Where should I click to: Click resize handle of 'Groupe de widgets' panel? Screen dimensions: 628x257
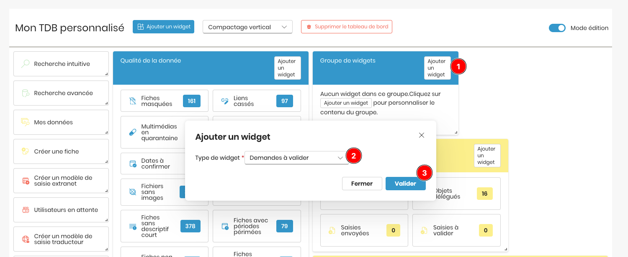(456, 133)
